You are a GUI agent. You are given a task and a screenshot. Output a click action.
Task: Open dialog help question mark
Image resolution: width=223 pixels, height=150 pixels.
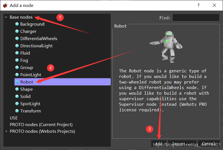(x=199, y=5)
